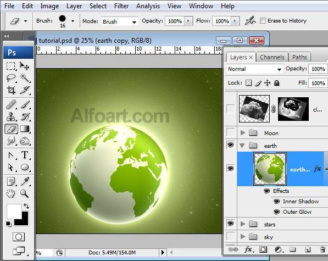Toggle lock position
The width and height of the screenshot is (328, 261).
[x=268, y=83]
